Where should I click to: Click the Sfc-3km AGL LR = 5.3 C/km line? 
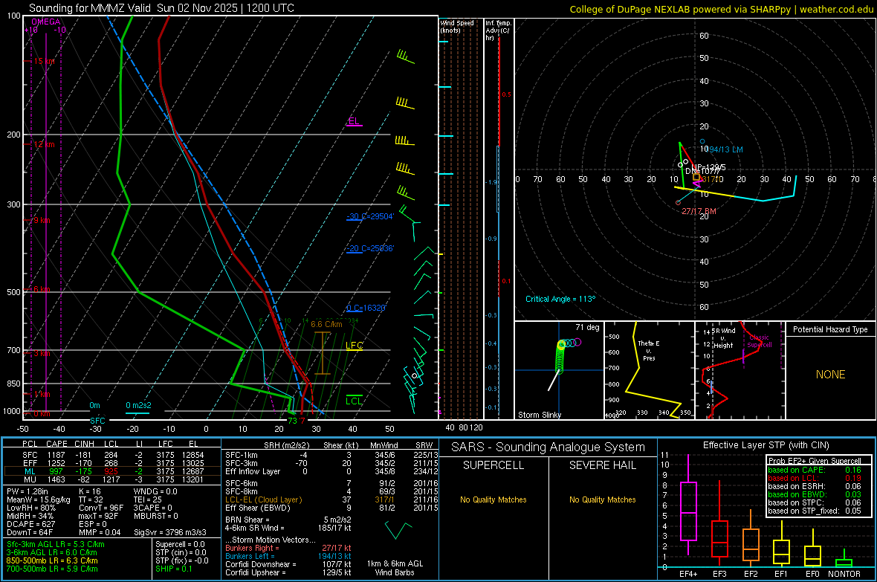(56, 544)
